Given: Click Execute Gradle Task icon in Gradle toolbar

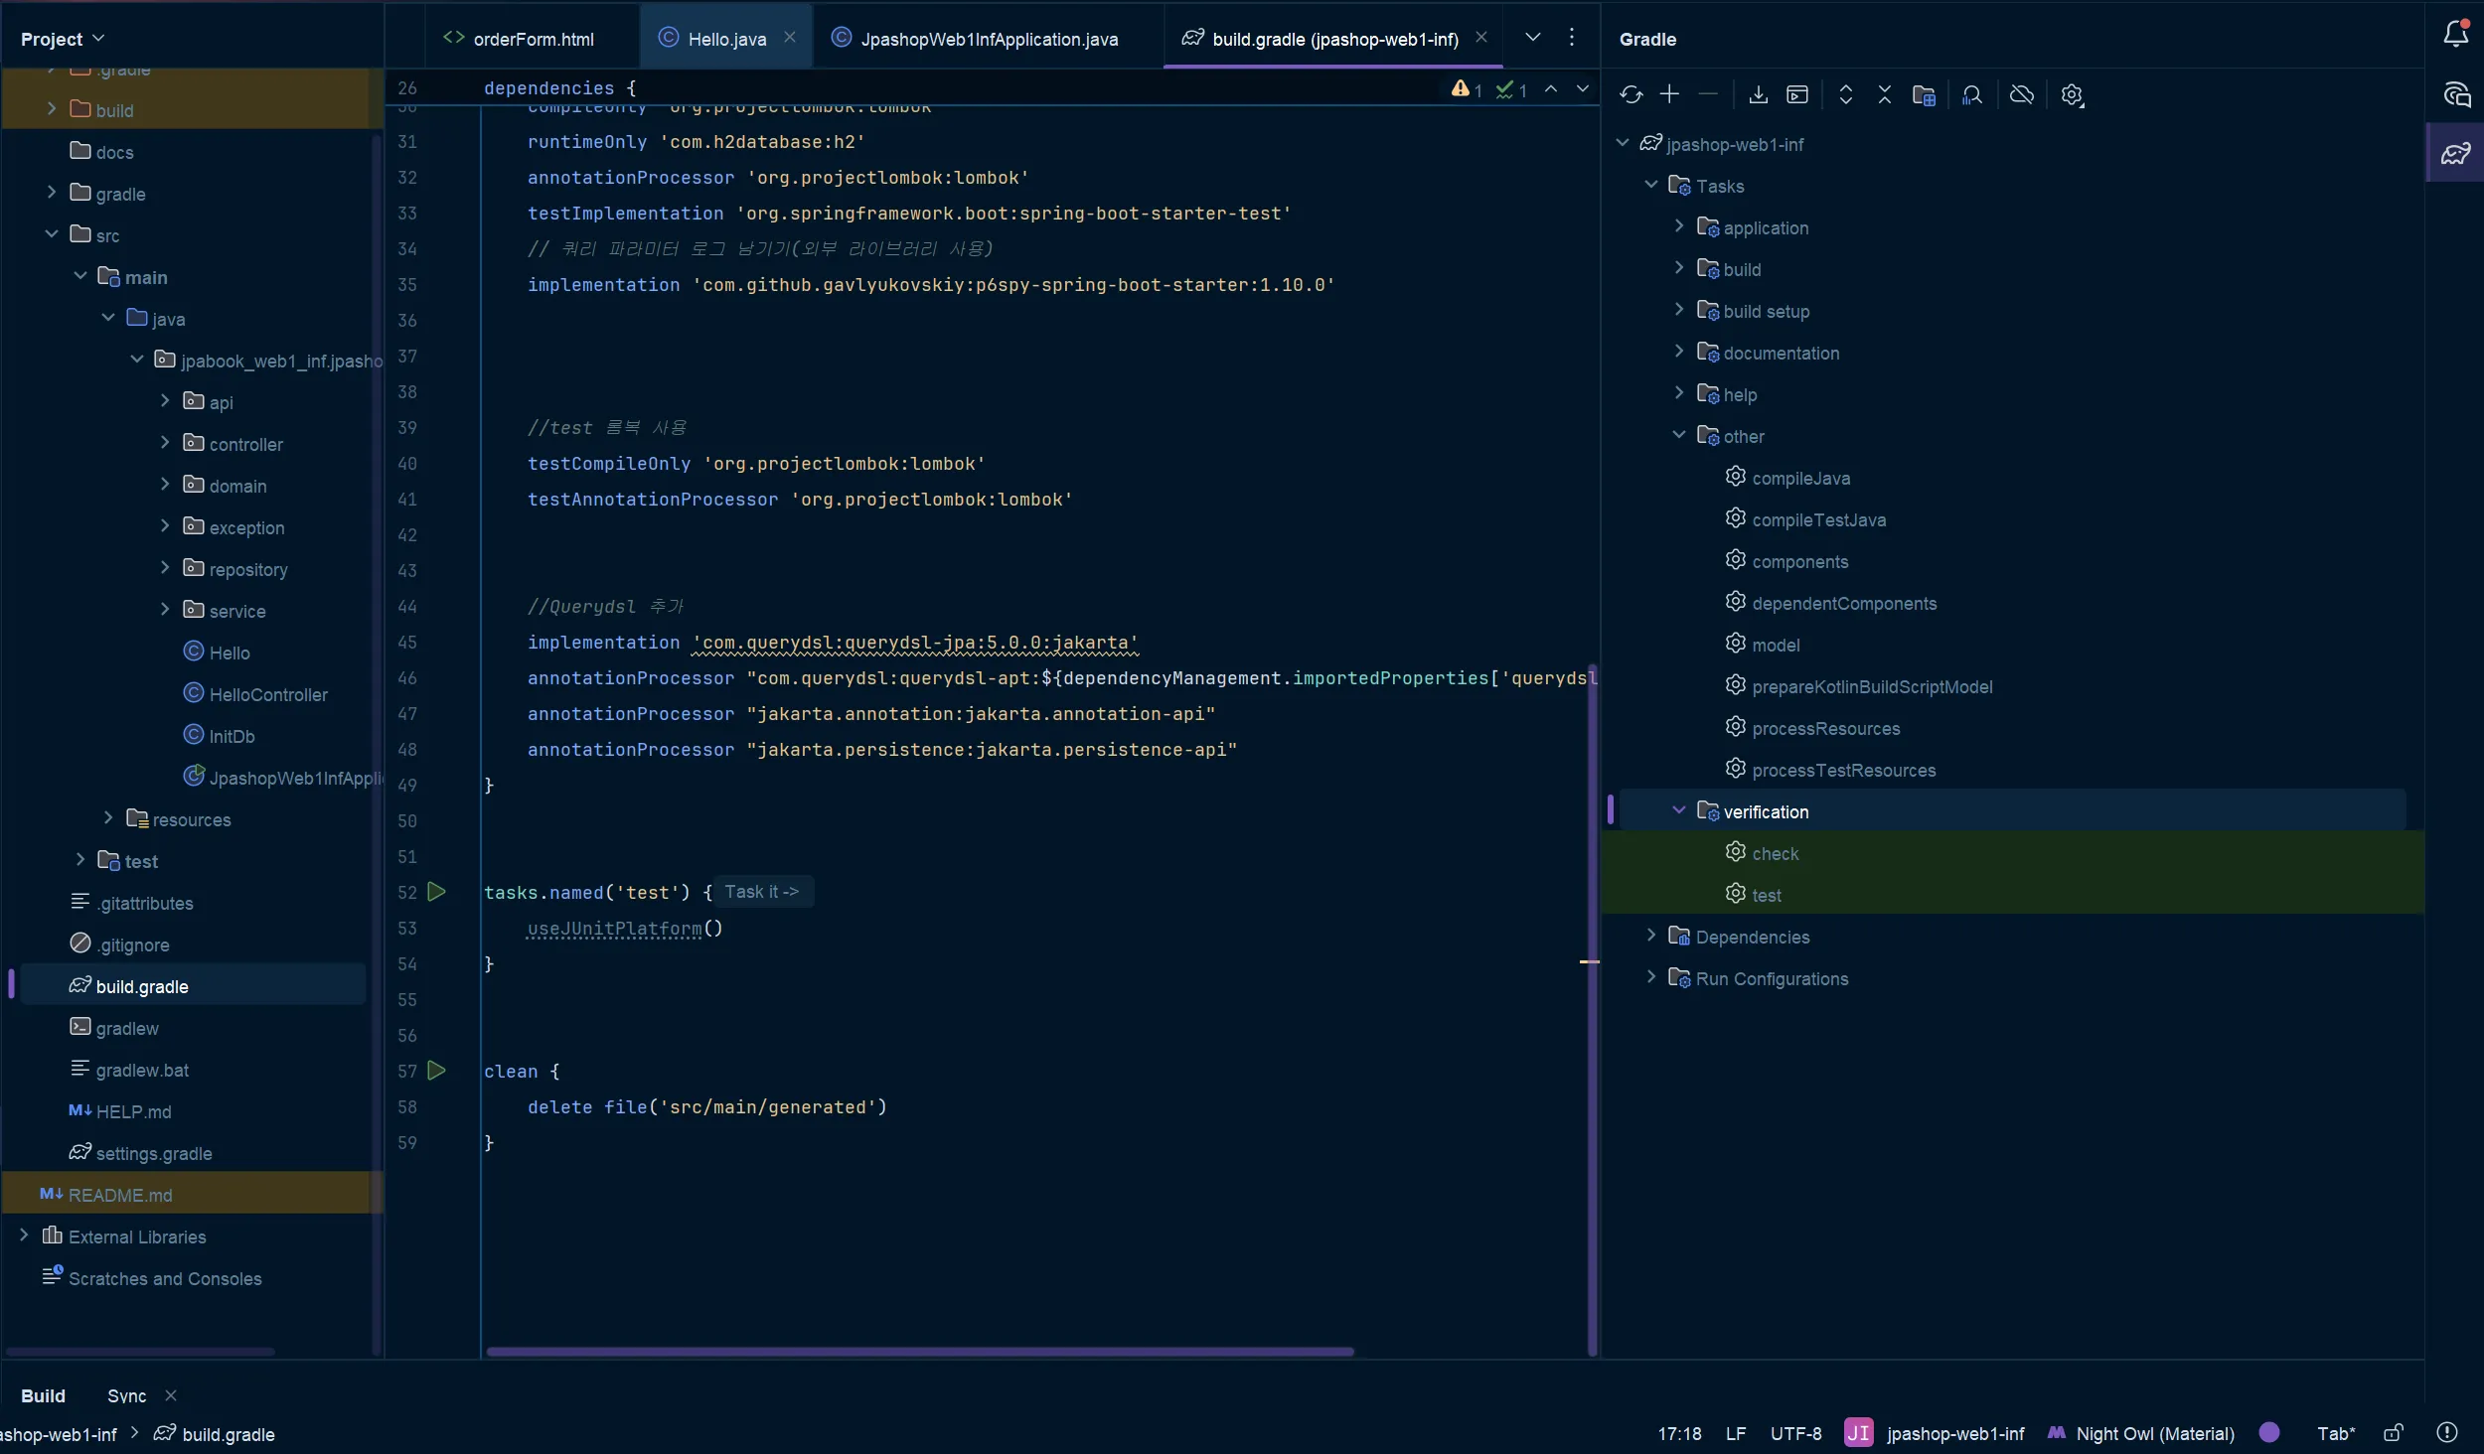Looking at the screenshot, I should point(1796,94).
